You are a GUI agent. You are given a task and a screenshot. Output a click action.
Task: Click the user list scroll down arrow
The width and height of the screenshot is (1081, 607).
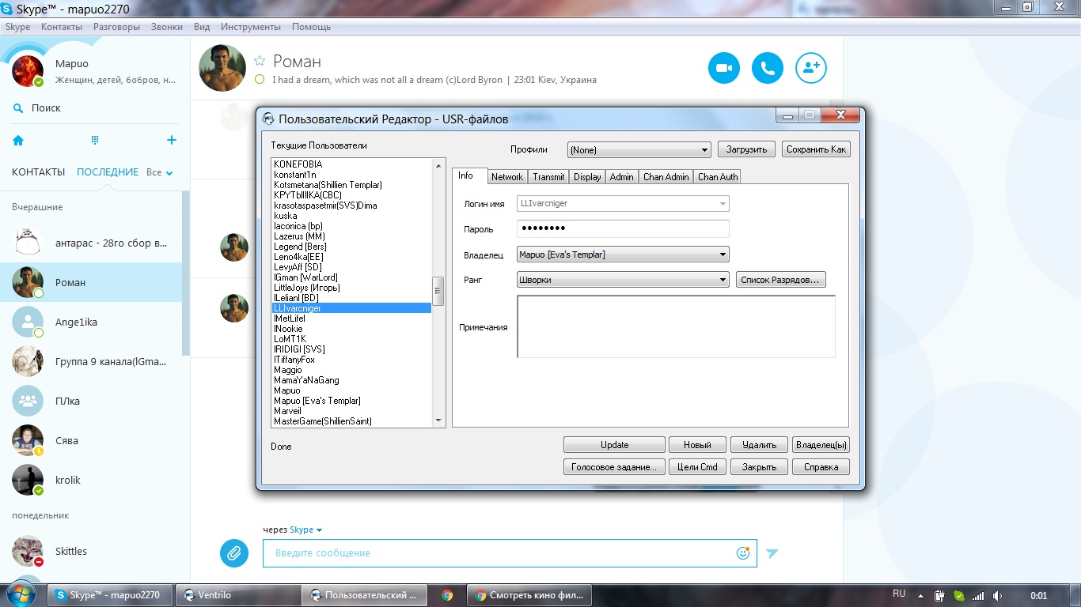point(438,421)
